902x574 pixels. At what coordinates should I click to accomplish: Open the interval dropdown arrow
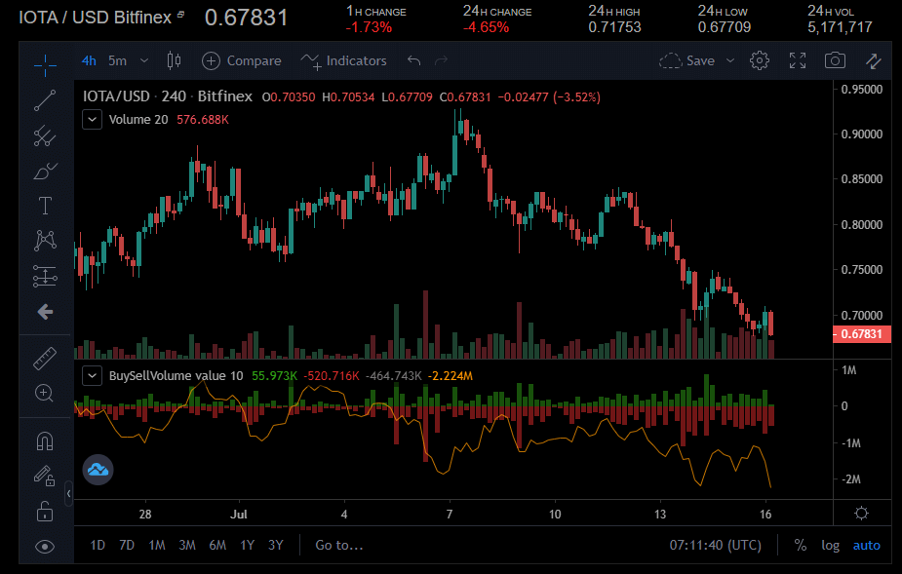[144, 60]
